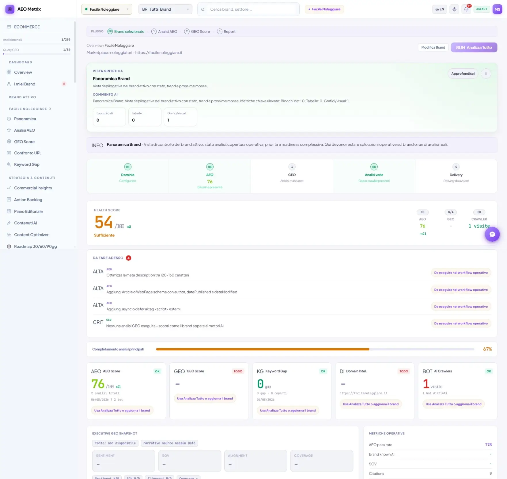Viewport: 507px width, 479px height.
Task: Switch language with the EN toggle
Action: [440, 9]
